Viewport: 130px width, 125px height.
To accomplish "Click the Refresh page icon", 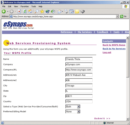I will pyautogui.click(x=25, y=11).
